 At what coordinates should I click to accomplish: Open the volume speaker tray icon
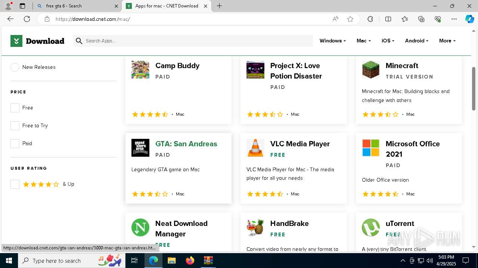point(430,261)
